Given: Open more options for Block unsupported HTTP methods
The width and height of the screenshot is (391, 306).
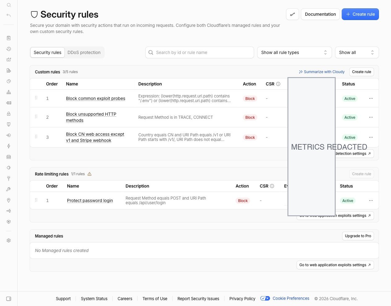Looking at the screenshot, I should click(371, 117).
